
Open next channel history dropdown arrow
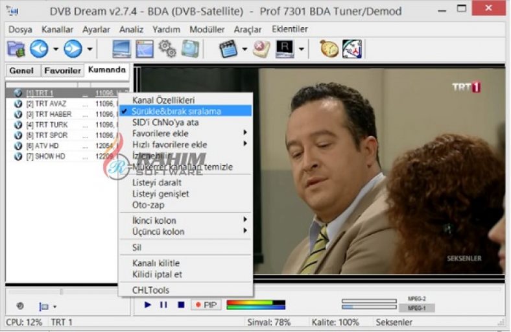pos(89,49)
